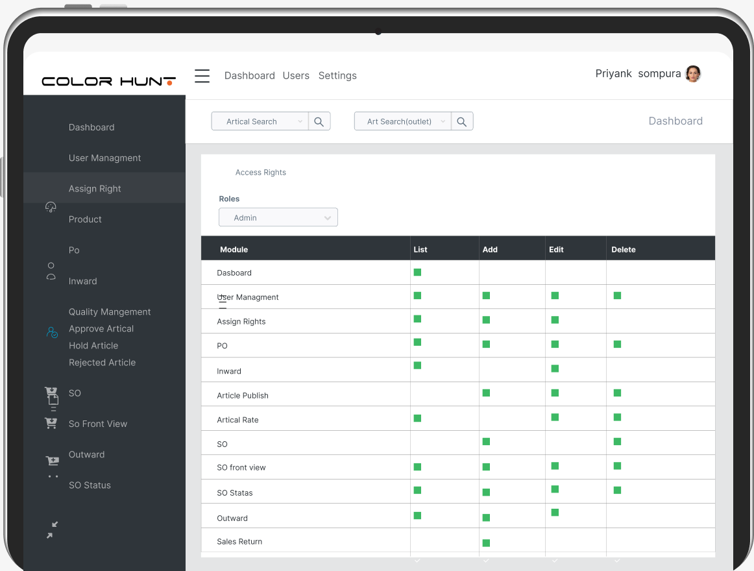Toggle the Edit right for Assign Rights
The width and height of the screenshot is (754, 571).
point(555,320)
